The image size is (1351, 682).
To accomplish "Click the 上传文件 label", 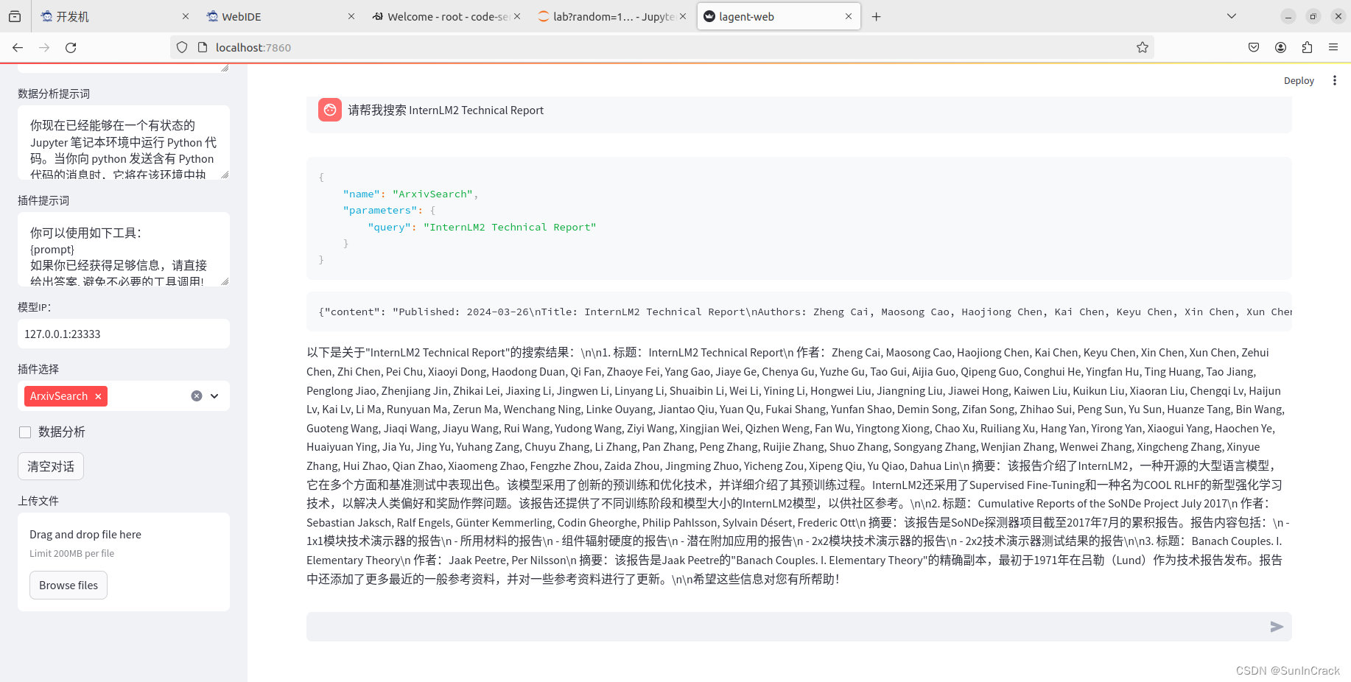I will click(38, 501).
